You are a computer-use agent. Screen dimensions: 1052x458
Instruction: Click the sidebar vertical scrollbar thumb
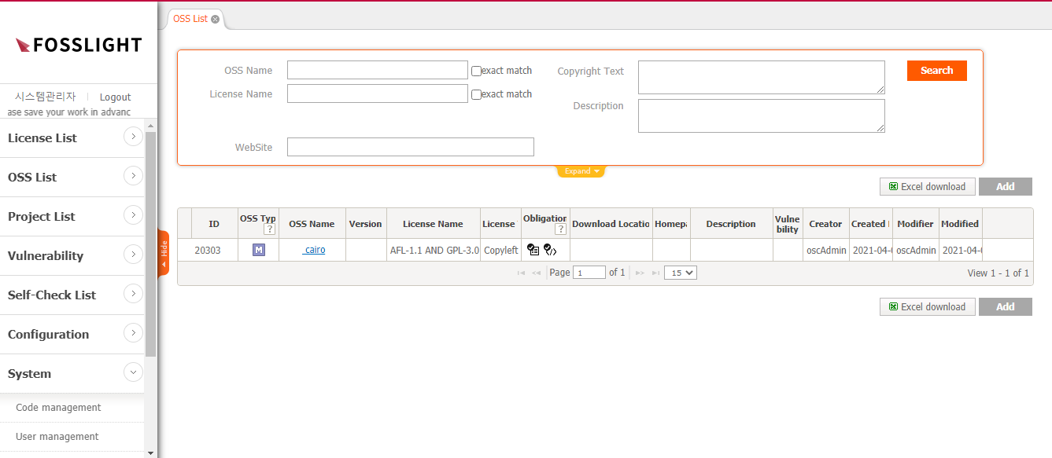click(150, 244)
